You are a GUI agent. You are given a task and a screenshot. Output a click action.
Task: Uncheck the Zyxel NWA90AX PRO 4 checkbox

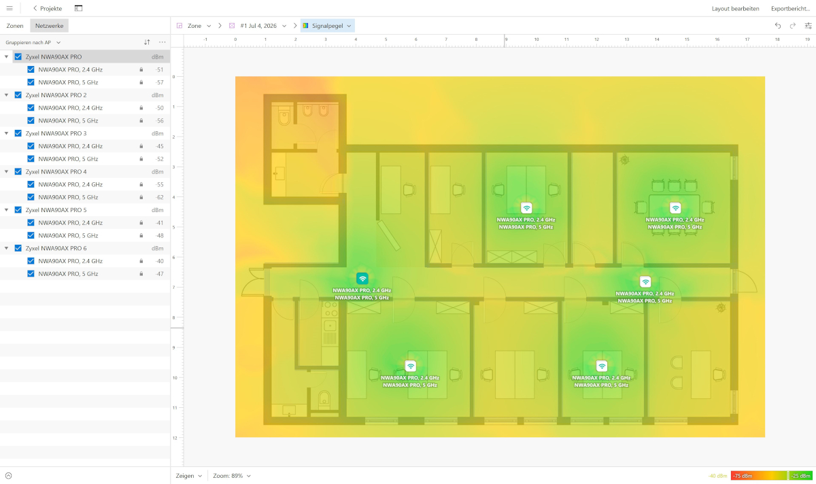click(x=18, y=171)
